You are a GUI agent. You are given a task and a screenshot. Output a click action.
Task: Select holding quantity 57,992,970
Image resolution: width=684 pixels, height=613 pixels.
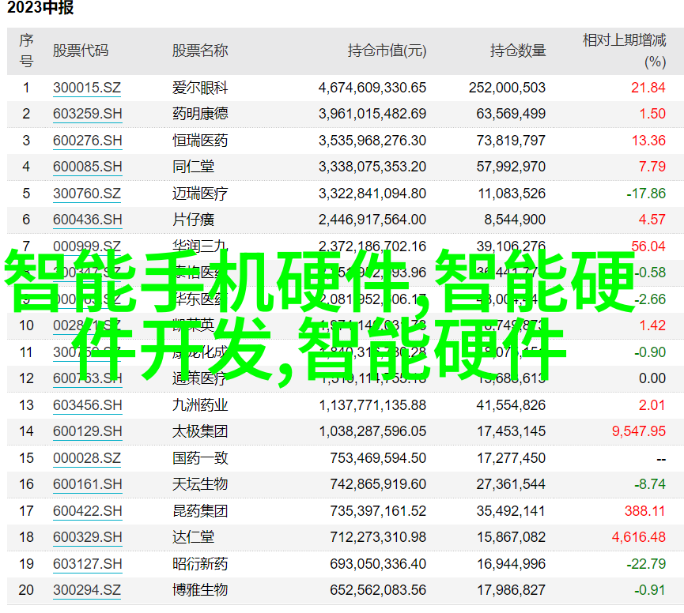pyautogui.click(x=511, y=167)
